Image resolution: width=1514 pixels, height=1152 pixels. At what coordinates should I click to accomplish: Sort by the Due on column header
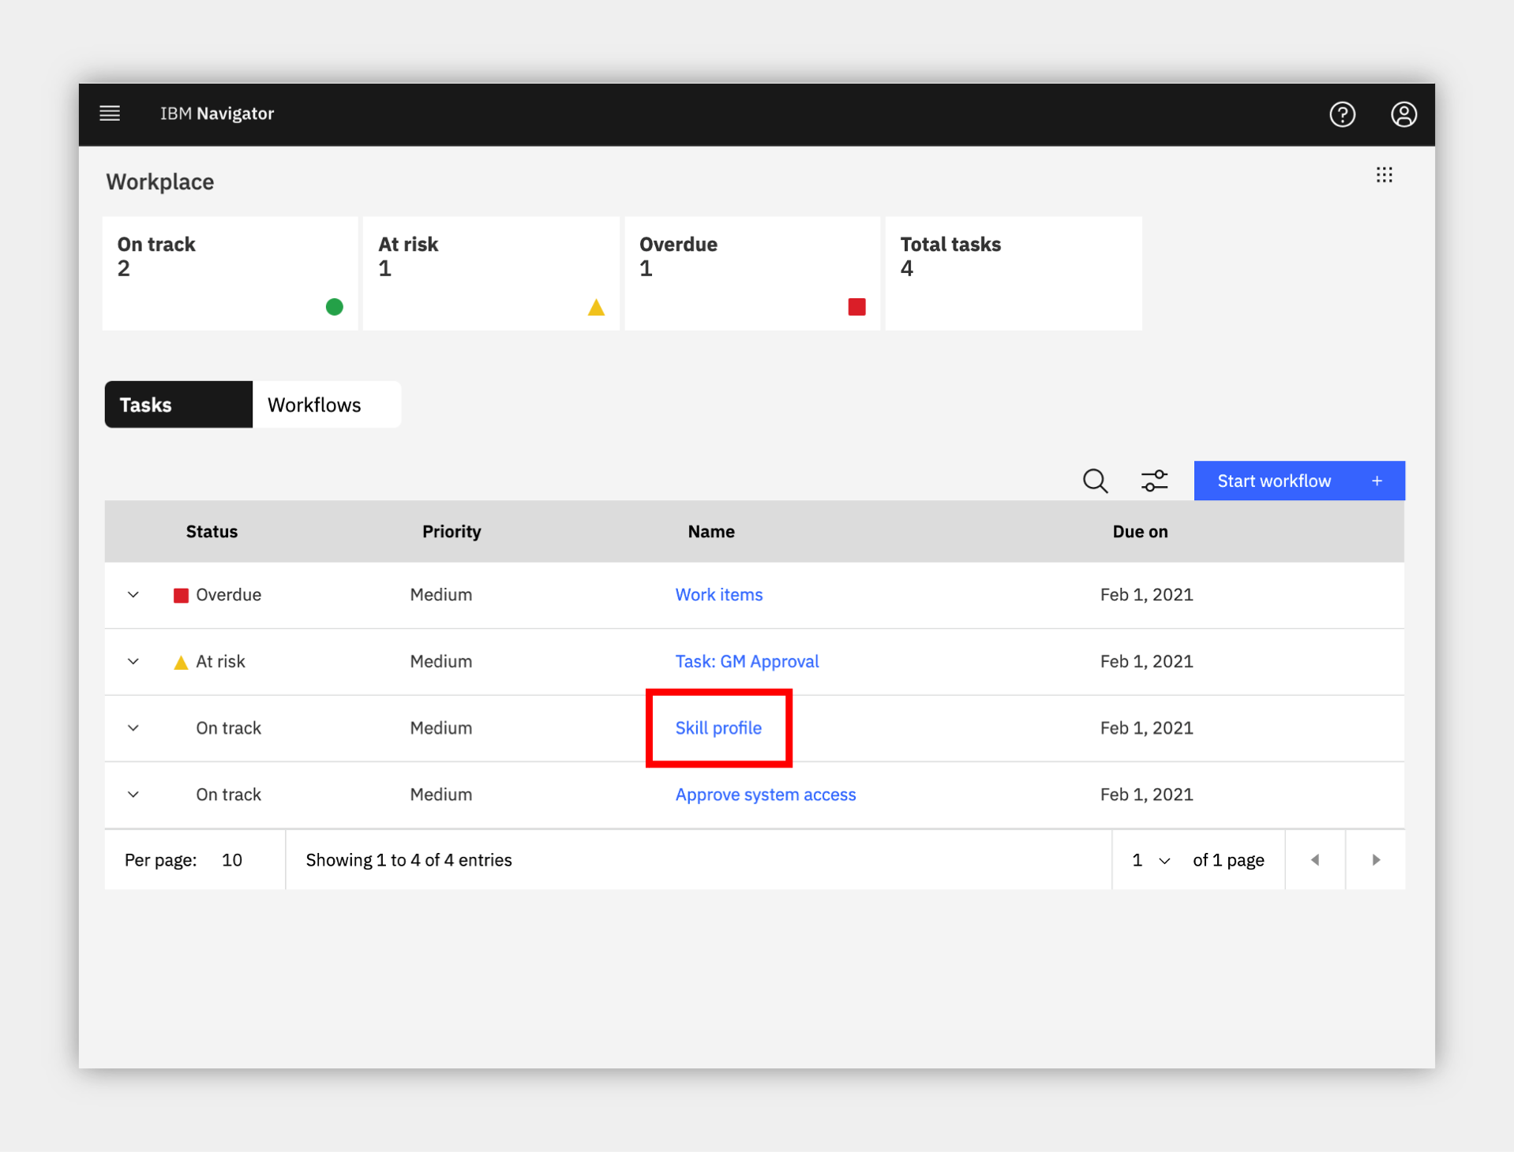pos(1140,532)
